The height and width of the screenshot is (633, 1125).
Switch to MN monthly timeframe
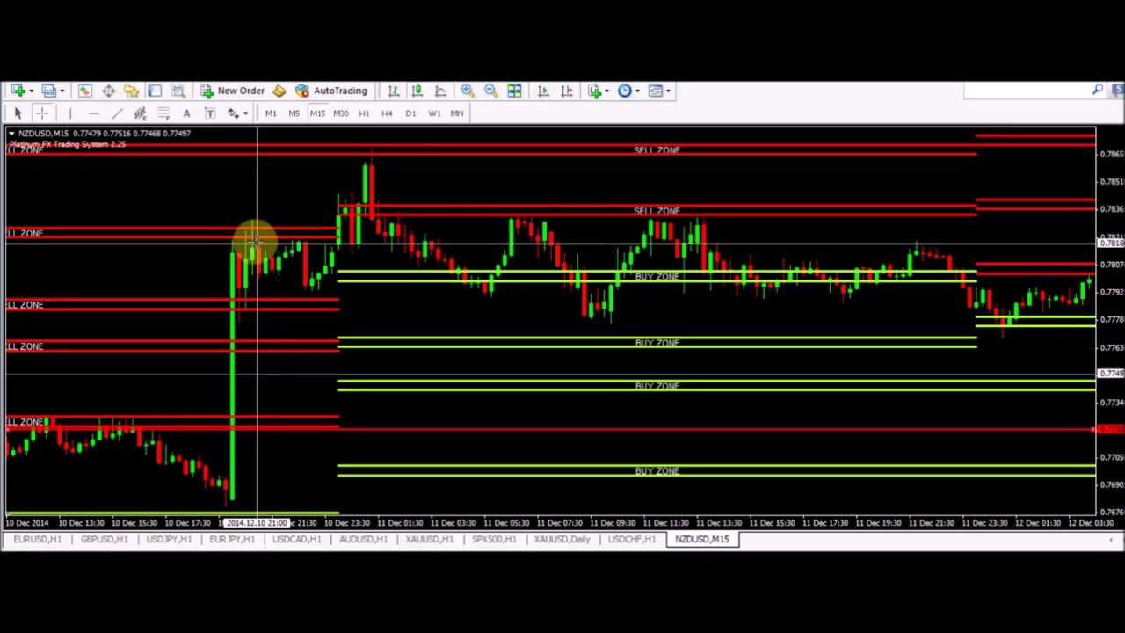pyautogui.click(x=457, y=113)
